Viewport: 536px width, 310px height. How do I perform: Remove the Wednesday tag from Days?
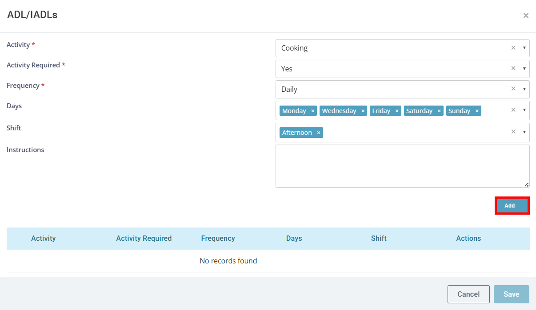click(363, 111)
